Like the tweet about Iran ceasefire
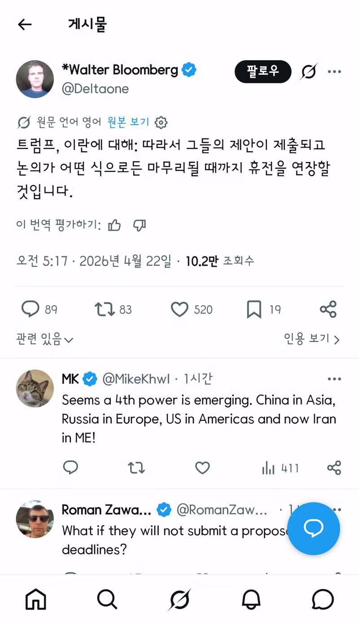This screenshot has width=359, height=624. [x=179, y=309]
